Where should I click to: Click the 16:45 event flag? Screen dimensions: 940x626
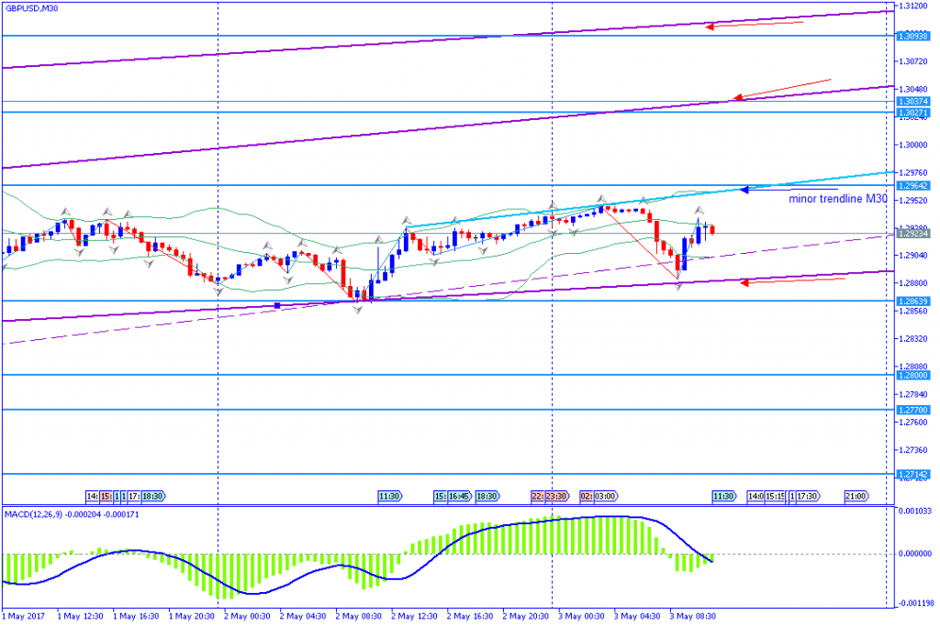coord(462,496)
